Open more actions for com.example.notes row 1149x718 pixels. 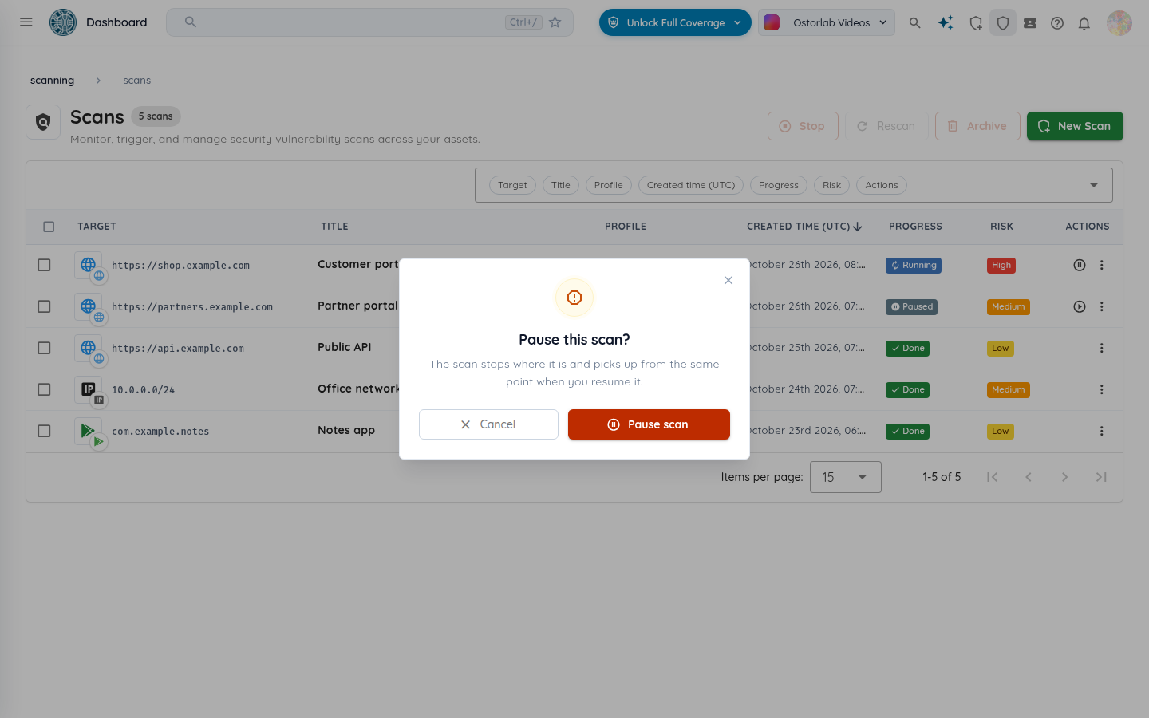coord(1102,431)
